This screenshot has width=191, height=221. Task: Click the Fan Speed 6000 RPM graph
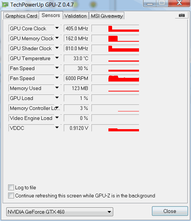(115, 78)
